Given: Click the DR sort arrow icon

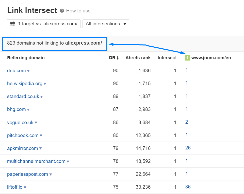Looking at the screenshot, I should (x=118, y=58).
